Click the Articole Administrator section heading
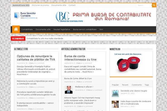 pyautogui.click(x=73, y=49)
